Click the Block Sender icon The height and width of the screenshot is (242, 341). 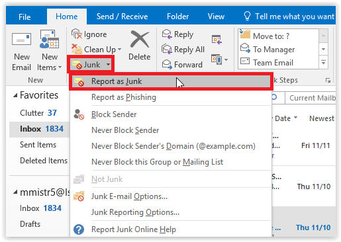(79, 114)
